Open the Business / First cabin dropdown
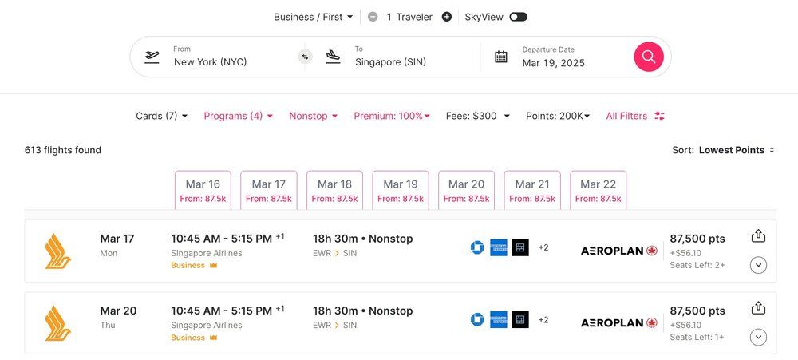Viewport: 798px width, 360px height. coord(313,17)
